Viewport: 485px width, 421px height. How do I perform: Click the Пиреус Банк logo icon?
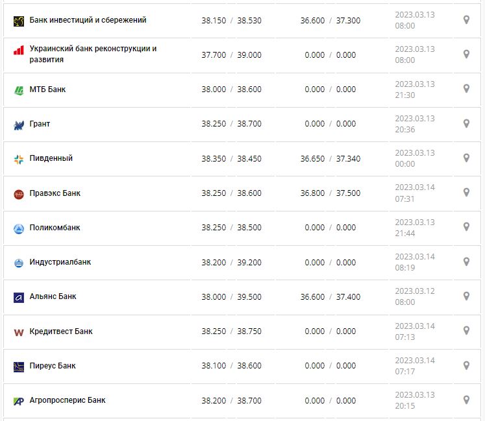(19, 367)
